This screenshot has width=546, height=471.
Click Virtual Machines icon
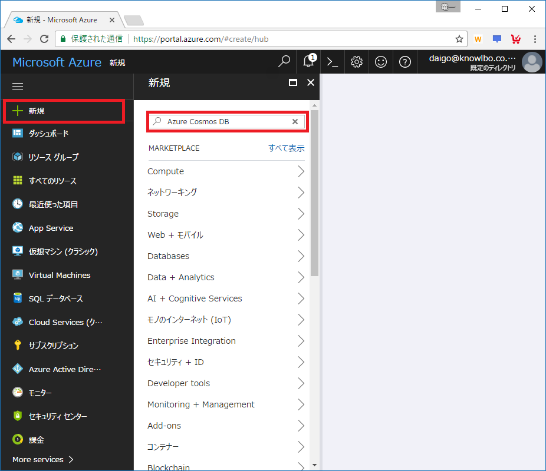click(x=18, y=274)
